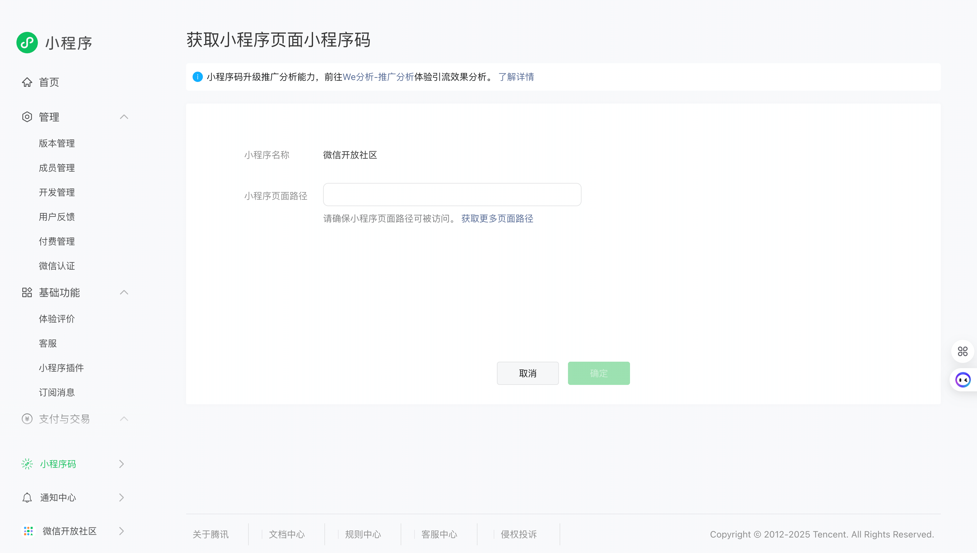Collapse the 管理 section chevron

coord(124,117)
